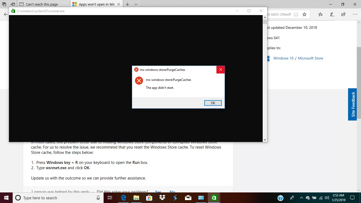
Task: Click the OneDrive cloud tray icon
Action: [x=308, y=198]
